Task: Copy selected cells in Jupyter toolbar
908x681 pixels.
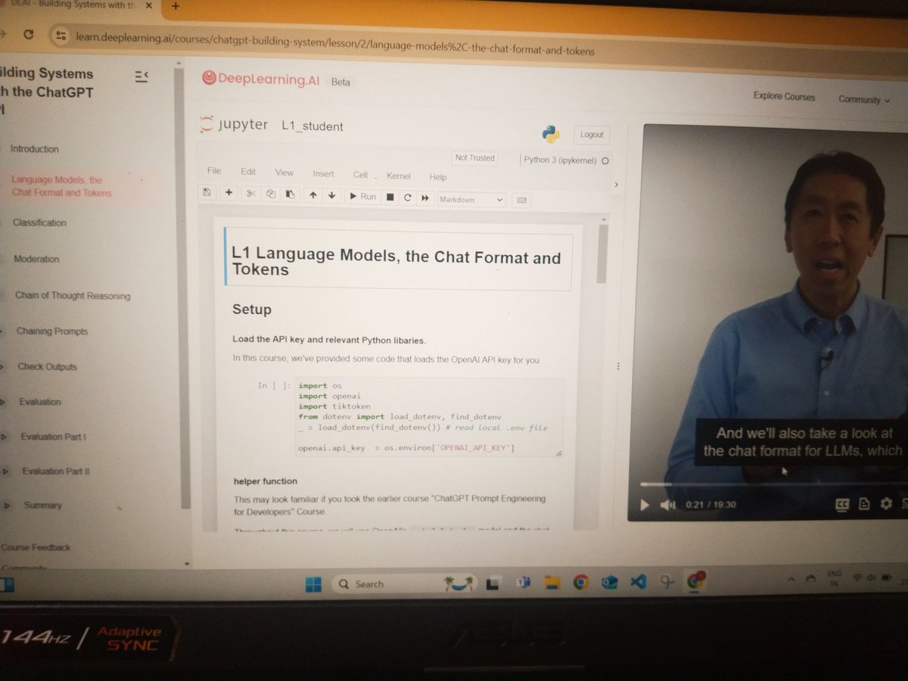Action: [270, 194]
